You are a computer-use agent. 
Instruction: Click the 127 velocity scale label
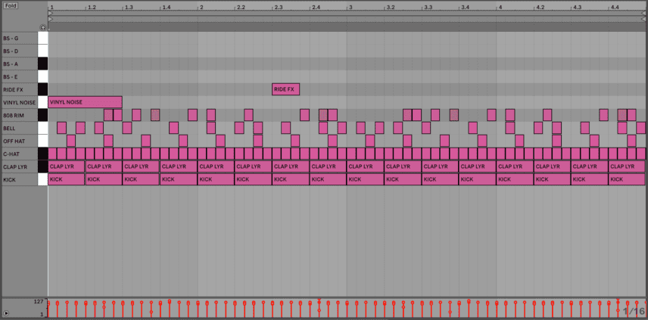point(39,301)
